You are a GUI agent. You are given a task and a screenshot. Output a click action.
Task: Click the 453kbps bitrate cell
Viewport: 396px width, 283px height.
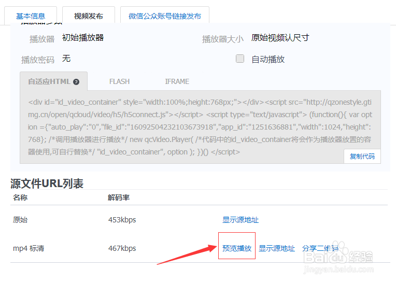122,220
